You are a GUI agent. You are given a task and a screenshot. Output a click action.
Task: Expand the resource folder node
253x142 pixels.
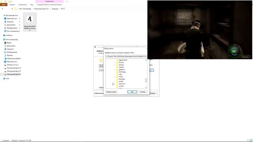pyautogui.click(x=115, y=84)
